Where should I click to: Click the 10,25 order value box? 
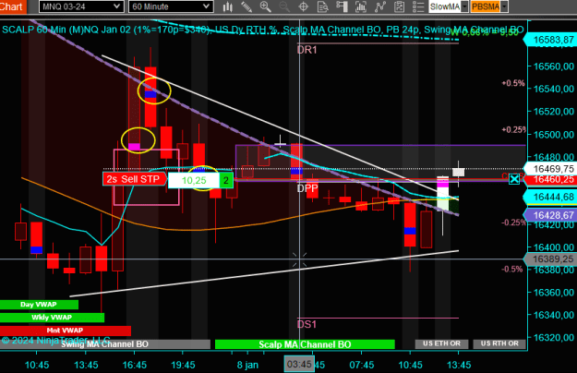(194, 180)
